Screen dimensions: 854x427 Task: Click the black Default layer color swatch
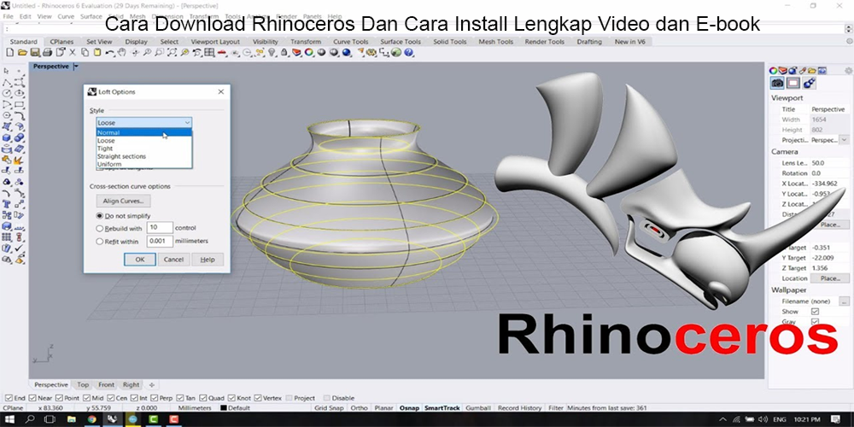[x=223, y=408]
